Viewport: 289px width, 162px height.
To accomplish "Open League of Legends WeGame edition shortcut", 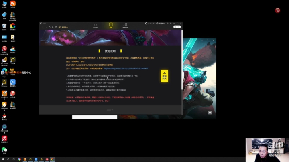I will [x=13, y=16].
